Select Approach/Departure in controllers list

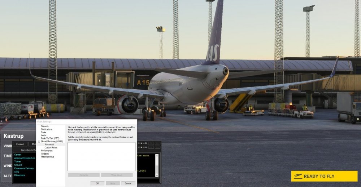click(25, 158)
